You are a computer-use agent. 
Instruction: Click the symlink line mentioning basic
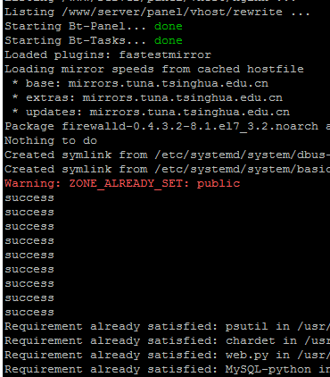pos(168,169)
